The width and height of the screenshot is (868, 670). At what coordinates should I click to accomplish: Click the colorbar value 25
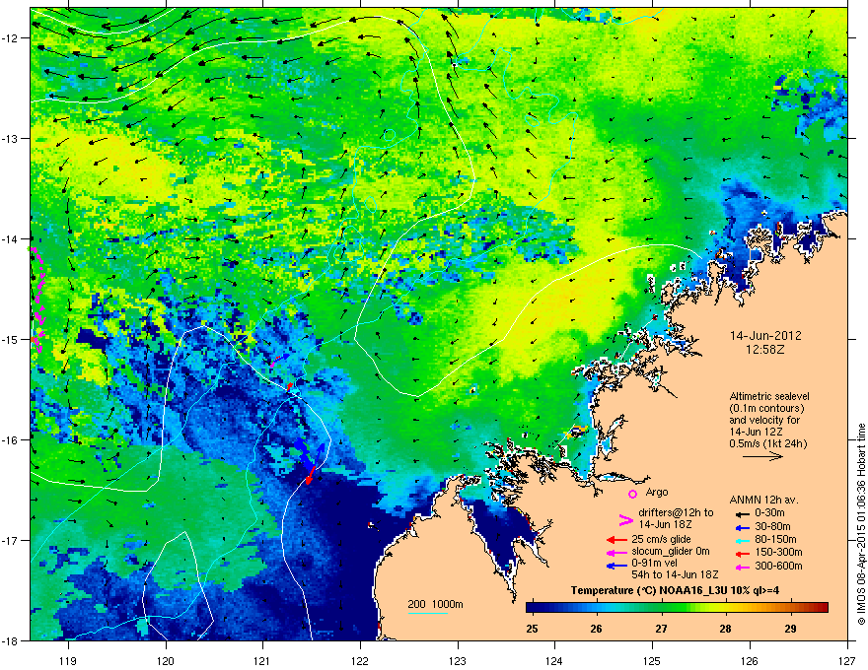tap(532, 629)
